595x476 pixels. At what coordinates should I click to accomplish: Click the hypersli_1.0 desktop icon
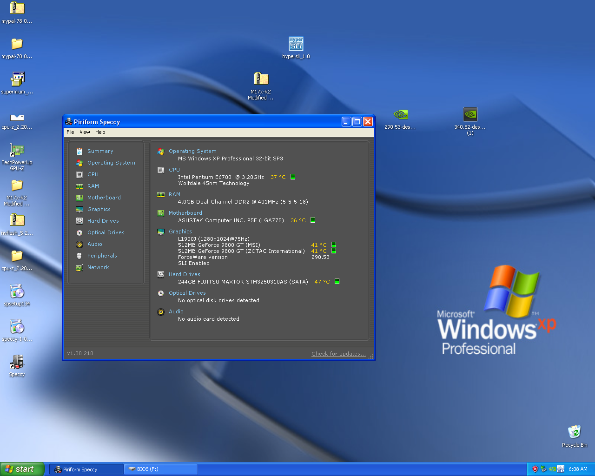tap(296, 47)
